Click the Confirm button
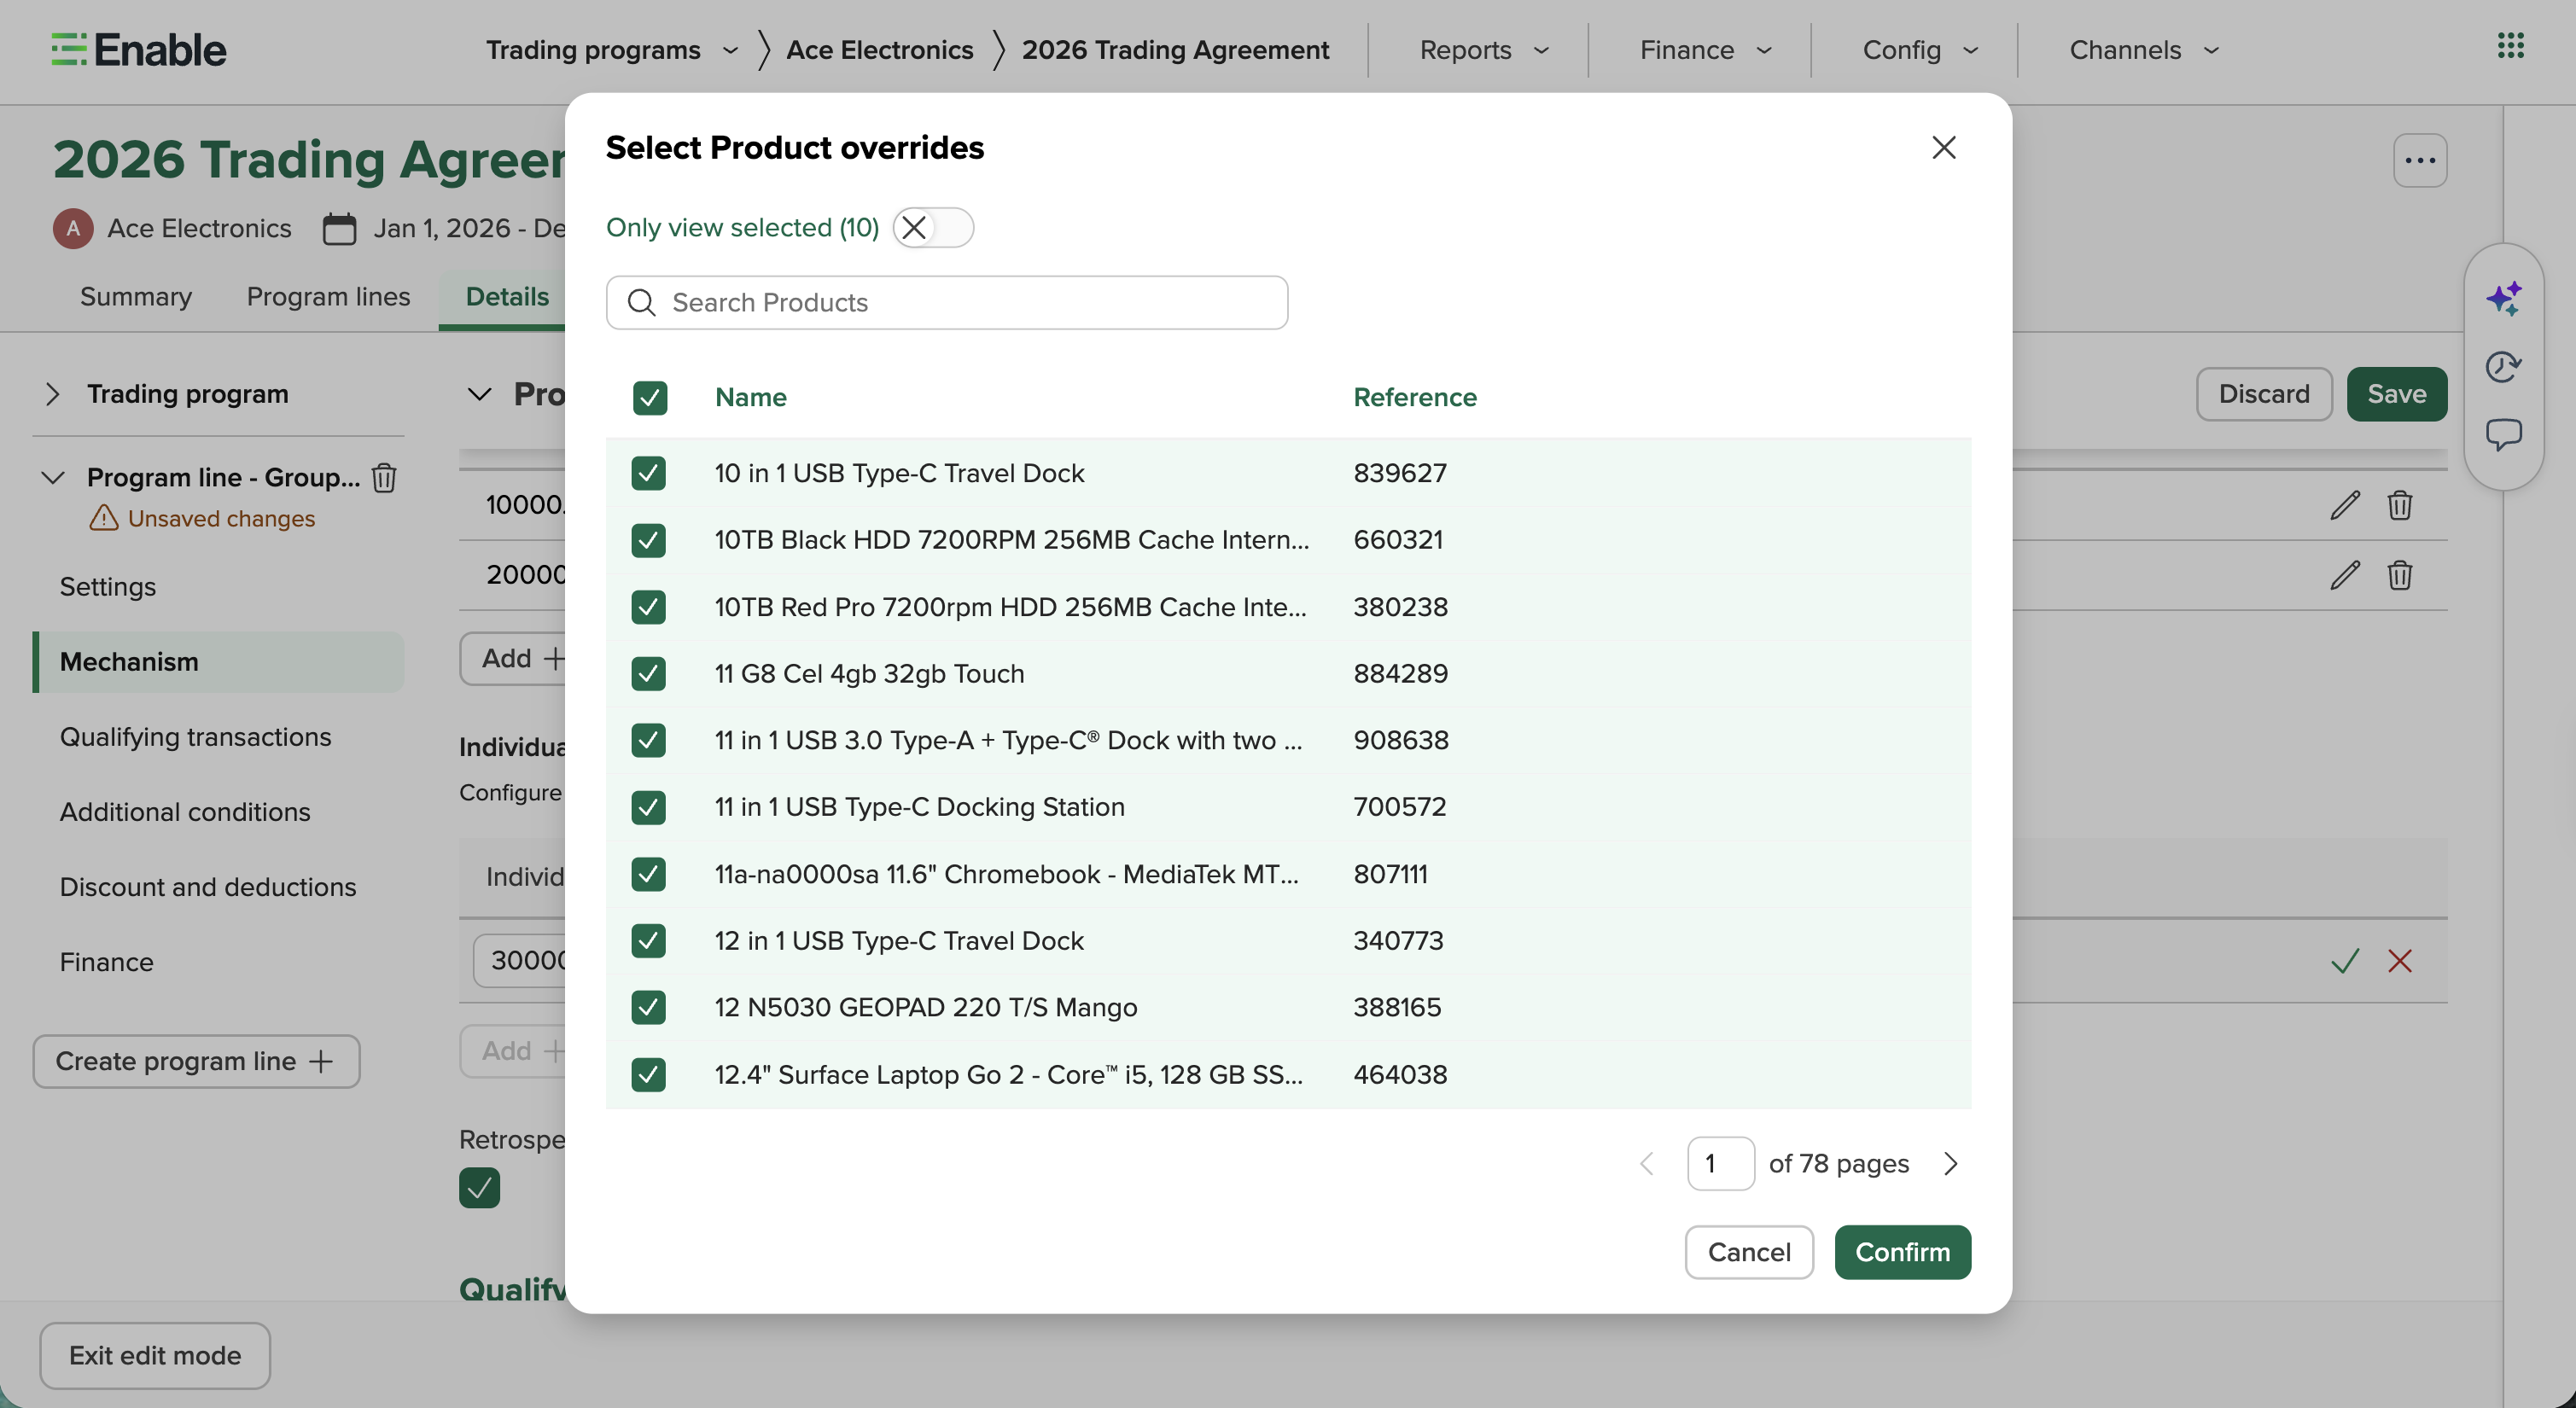Image resolution: width=2576 pixels, height=1408 pixels. click(x=1902, y=1252)
